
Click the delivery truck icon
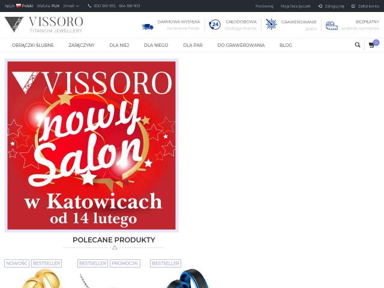click(x=148, y=26)
